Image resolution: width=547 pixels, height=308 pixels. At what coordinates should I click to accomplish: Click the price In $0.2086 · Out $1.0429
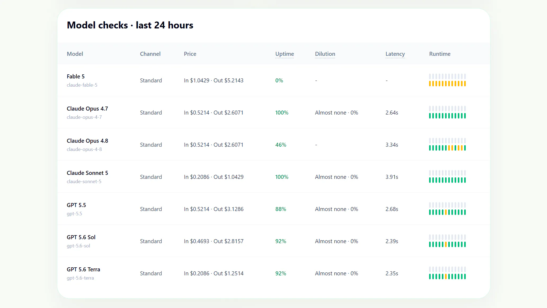213,177
